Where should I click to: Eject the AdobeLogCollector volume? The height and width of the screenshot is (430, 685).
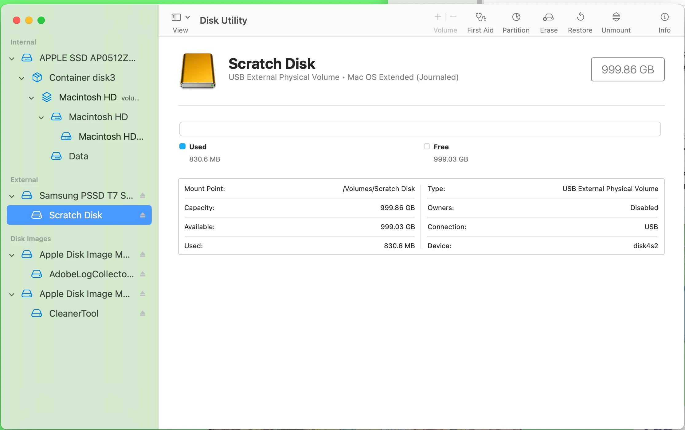tap(143, 274)
